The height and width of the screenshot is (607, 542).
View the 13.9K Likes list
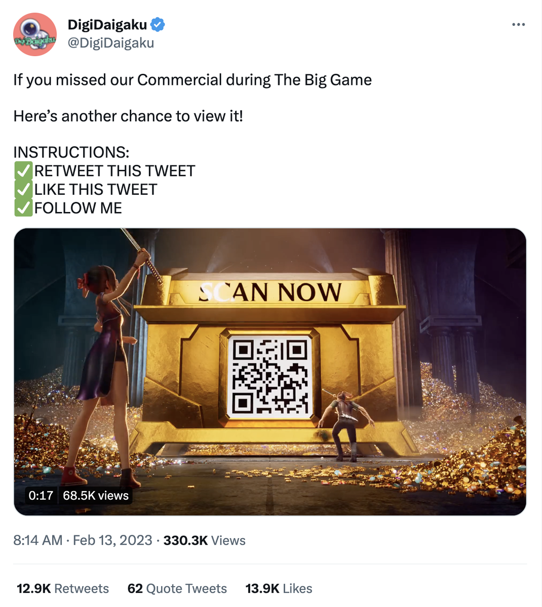(x=279, y=588)
